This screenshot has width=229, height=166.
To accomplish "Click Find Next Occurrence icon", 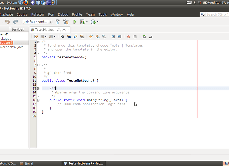I will click(76, 37).
